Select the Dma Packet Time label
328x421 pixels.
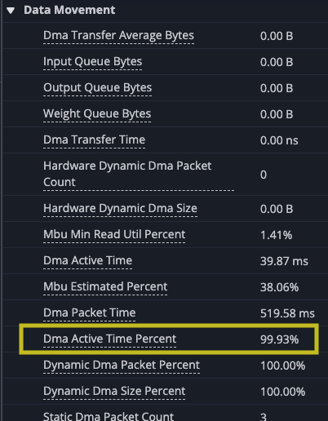pos(89,312)
